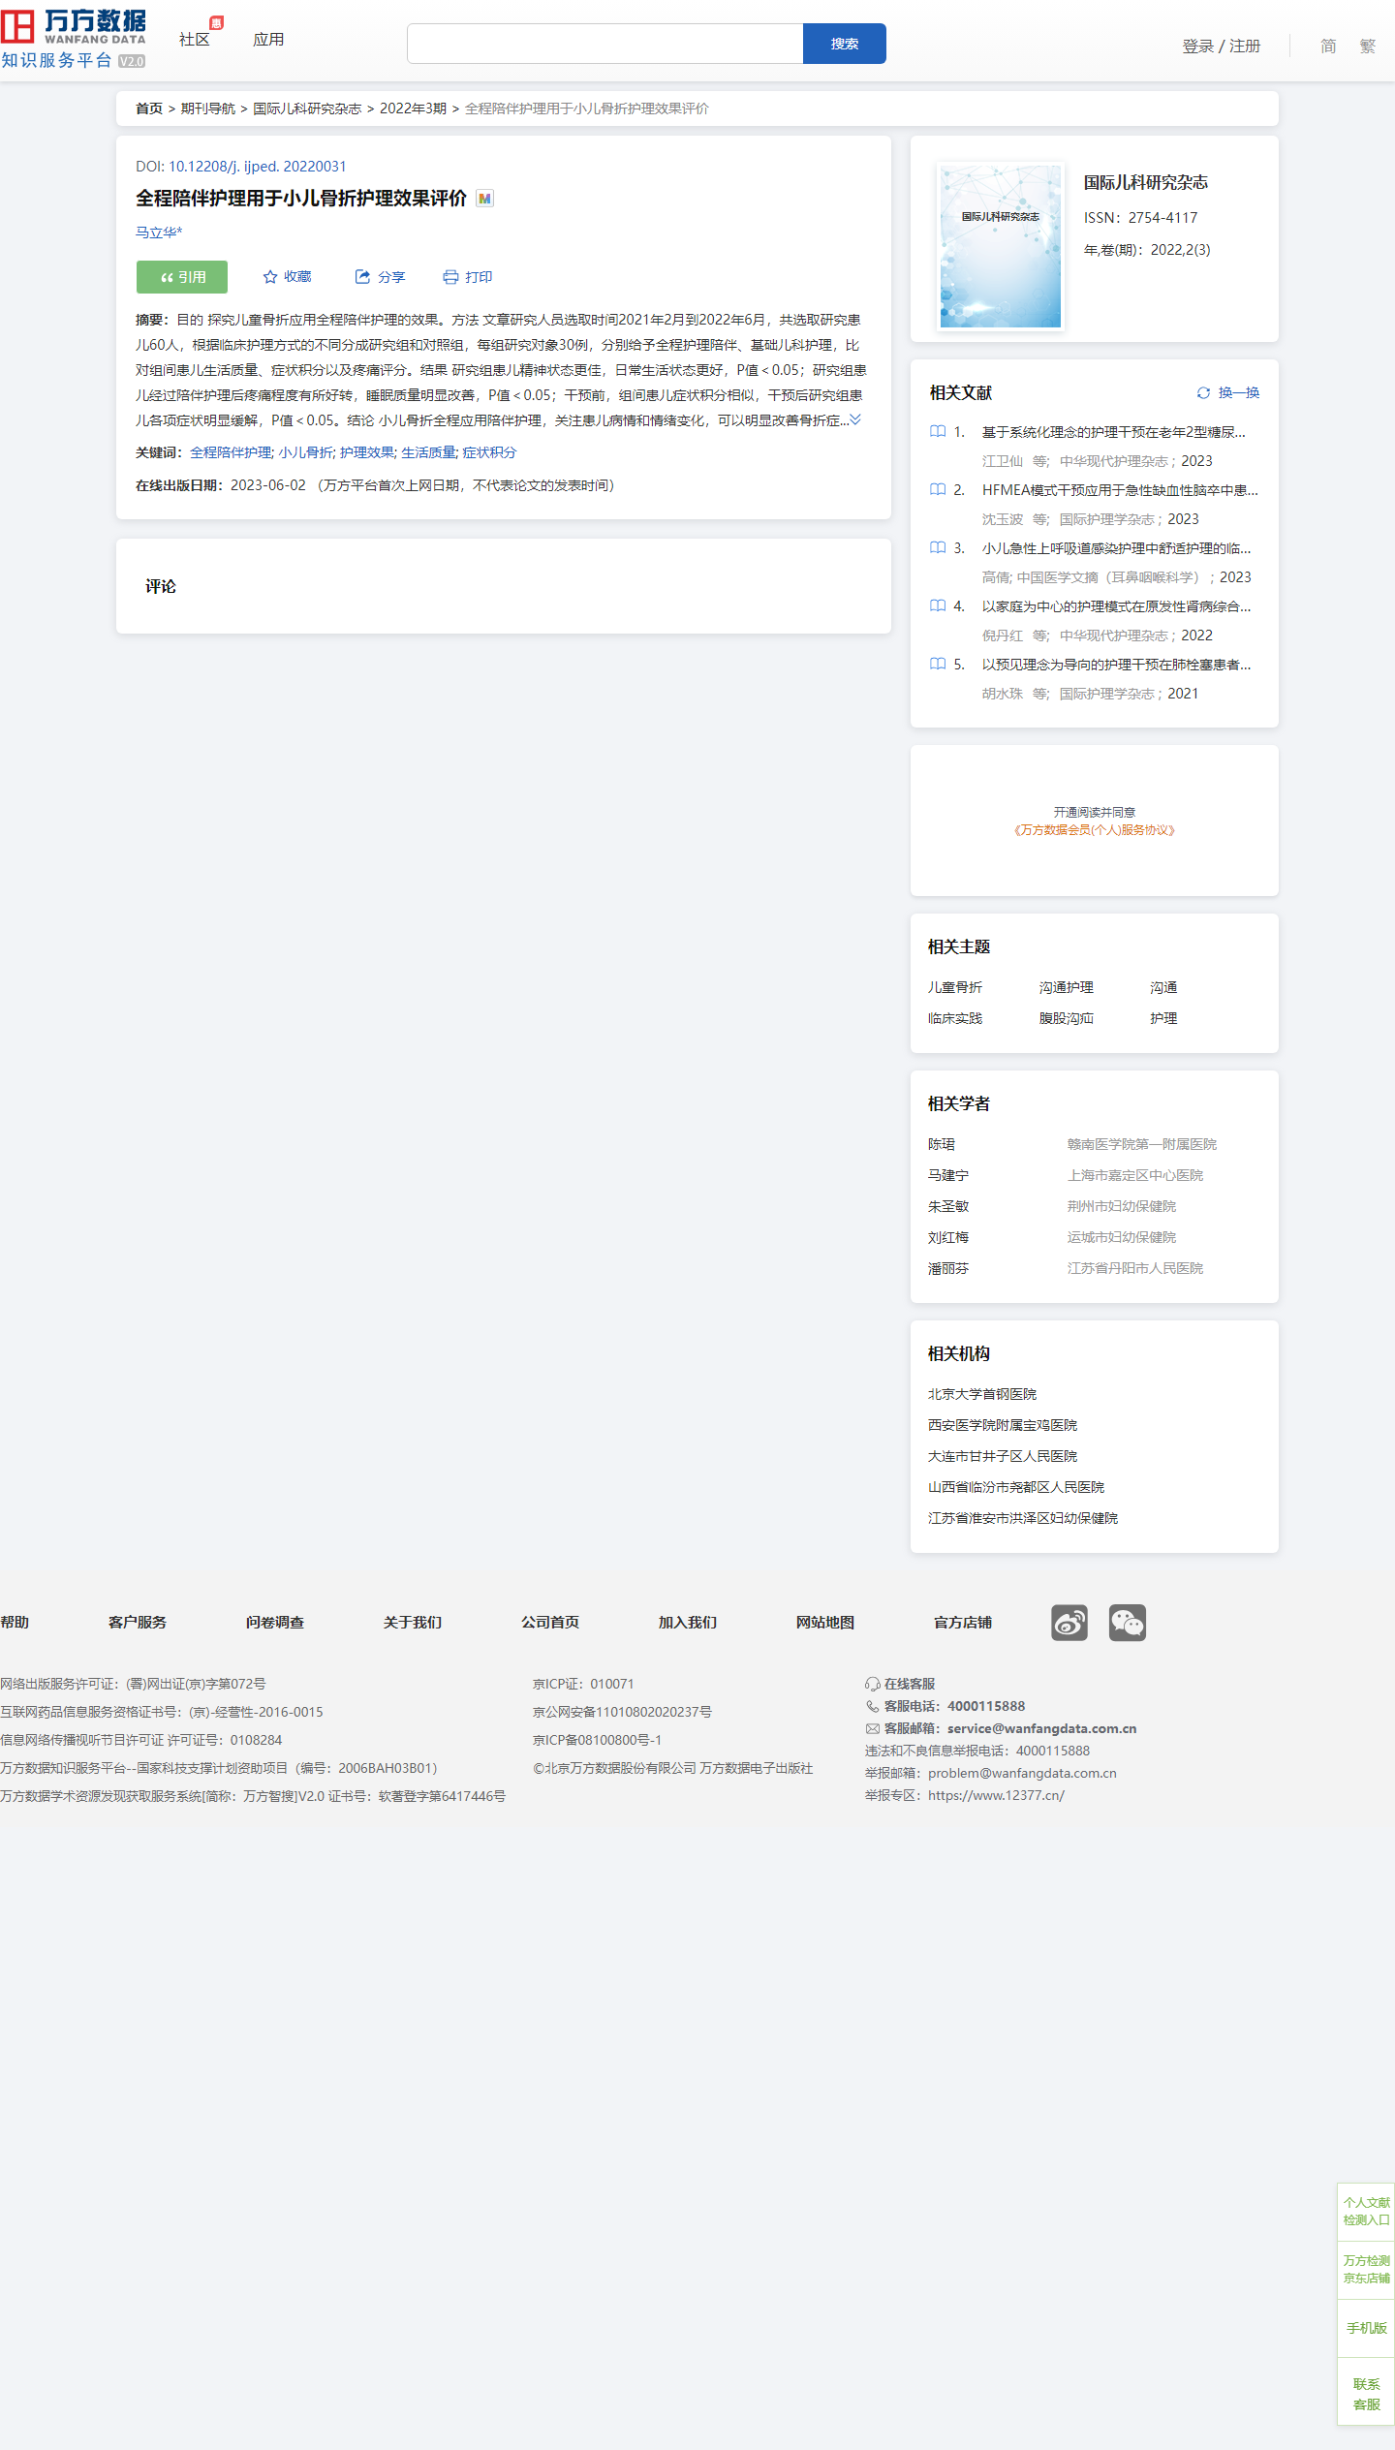Click 在线客服 headset icon
This screenshot has height=2450, width=1395.
point(873,1685)
